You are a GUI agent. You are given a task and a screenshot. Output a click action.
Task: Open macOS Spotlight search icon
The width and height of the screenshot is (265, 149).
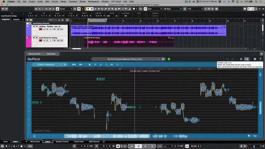256,2
